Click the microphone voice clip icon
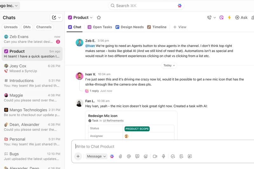The height and width of the screenshot is (169, 254). (164, 156)
